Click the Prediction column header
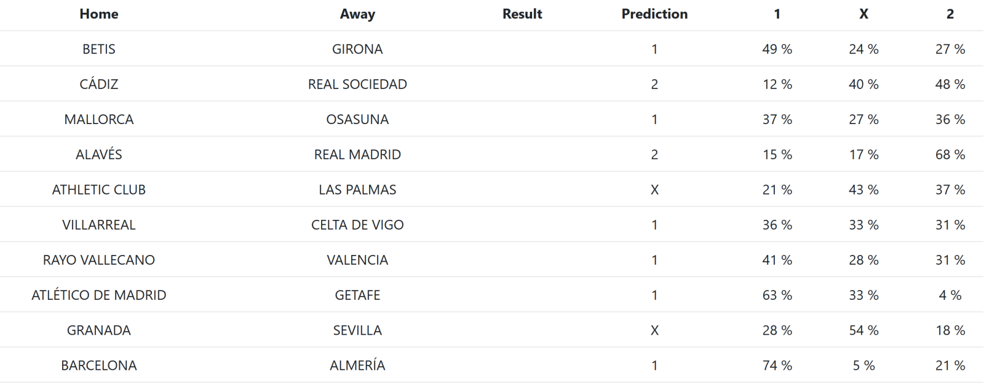The width and height of the screenshot is (984, 387). 654,14
